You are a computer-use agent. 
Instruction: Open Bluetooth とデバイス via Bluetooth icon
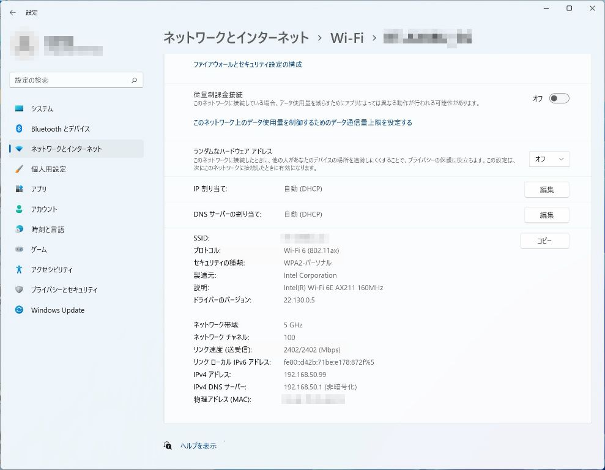pyautogui.click(x=19, y=129)
